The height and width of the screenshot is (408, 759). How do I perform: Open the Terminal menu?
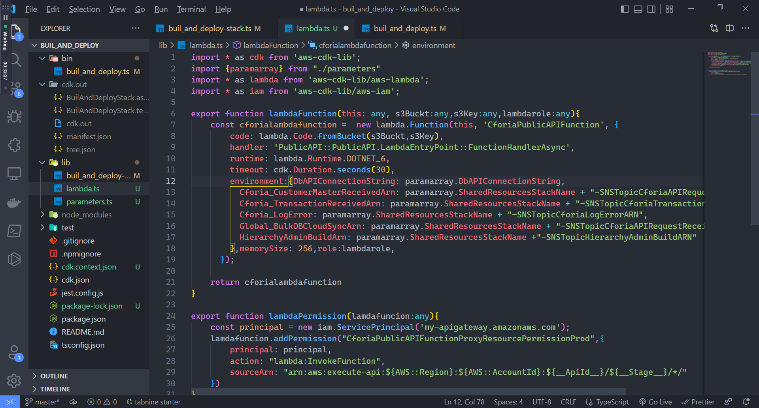pos(191,9)
